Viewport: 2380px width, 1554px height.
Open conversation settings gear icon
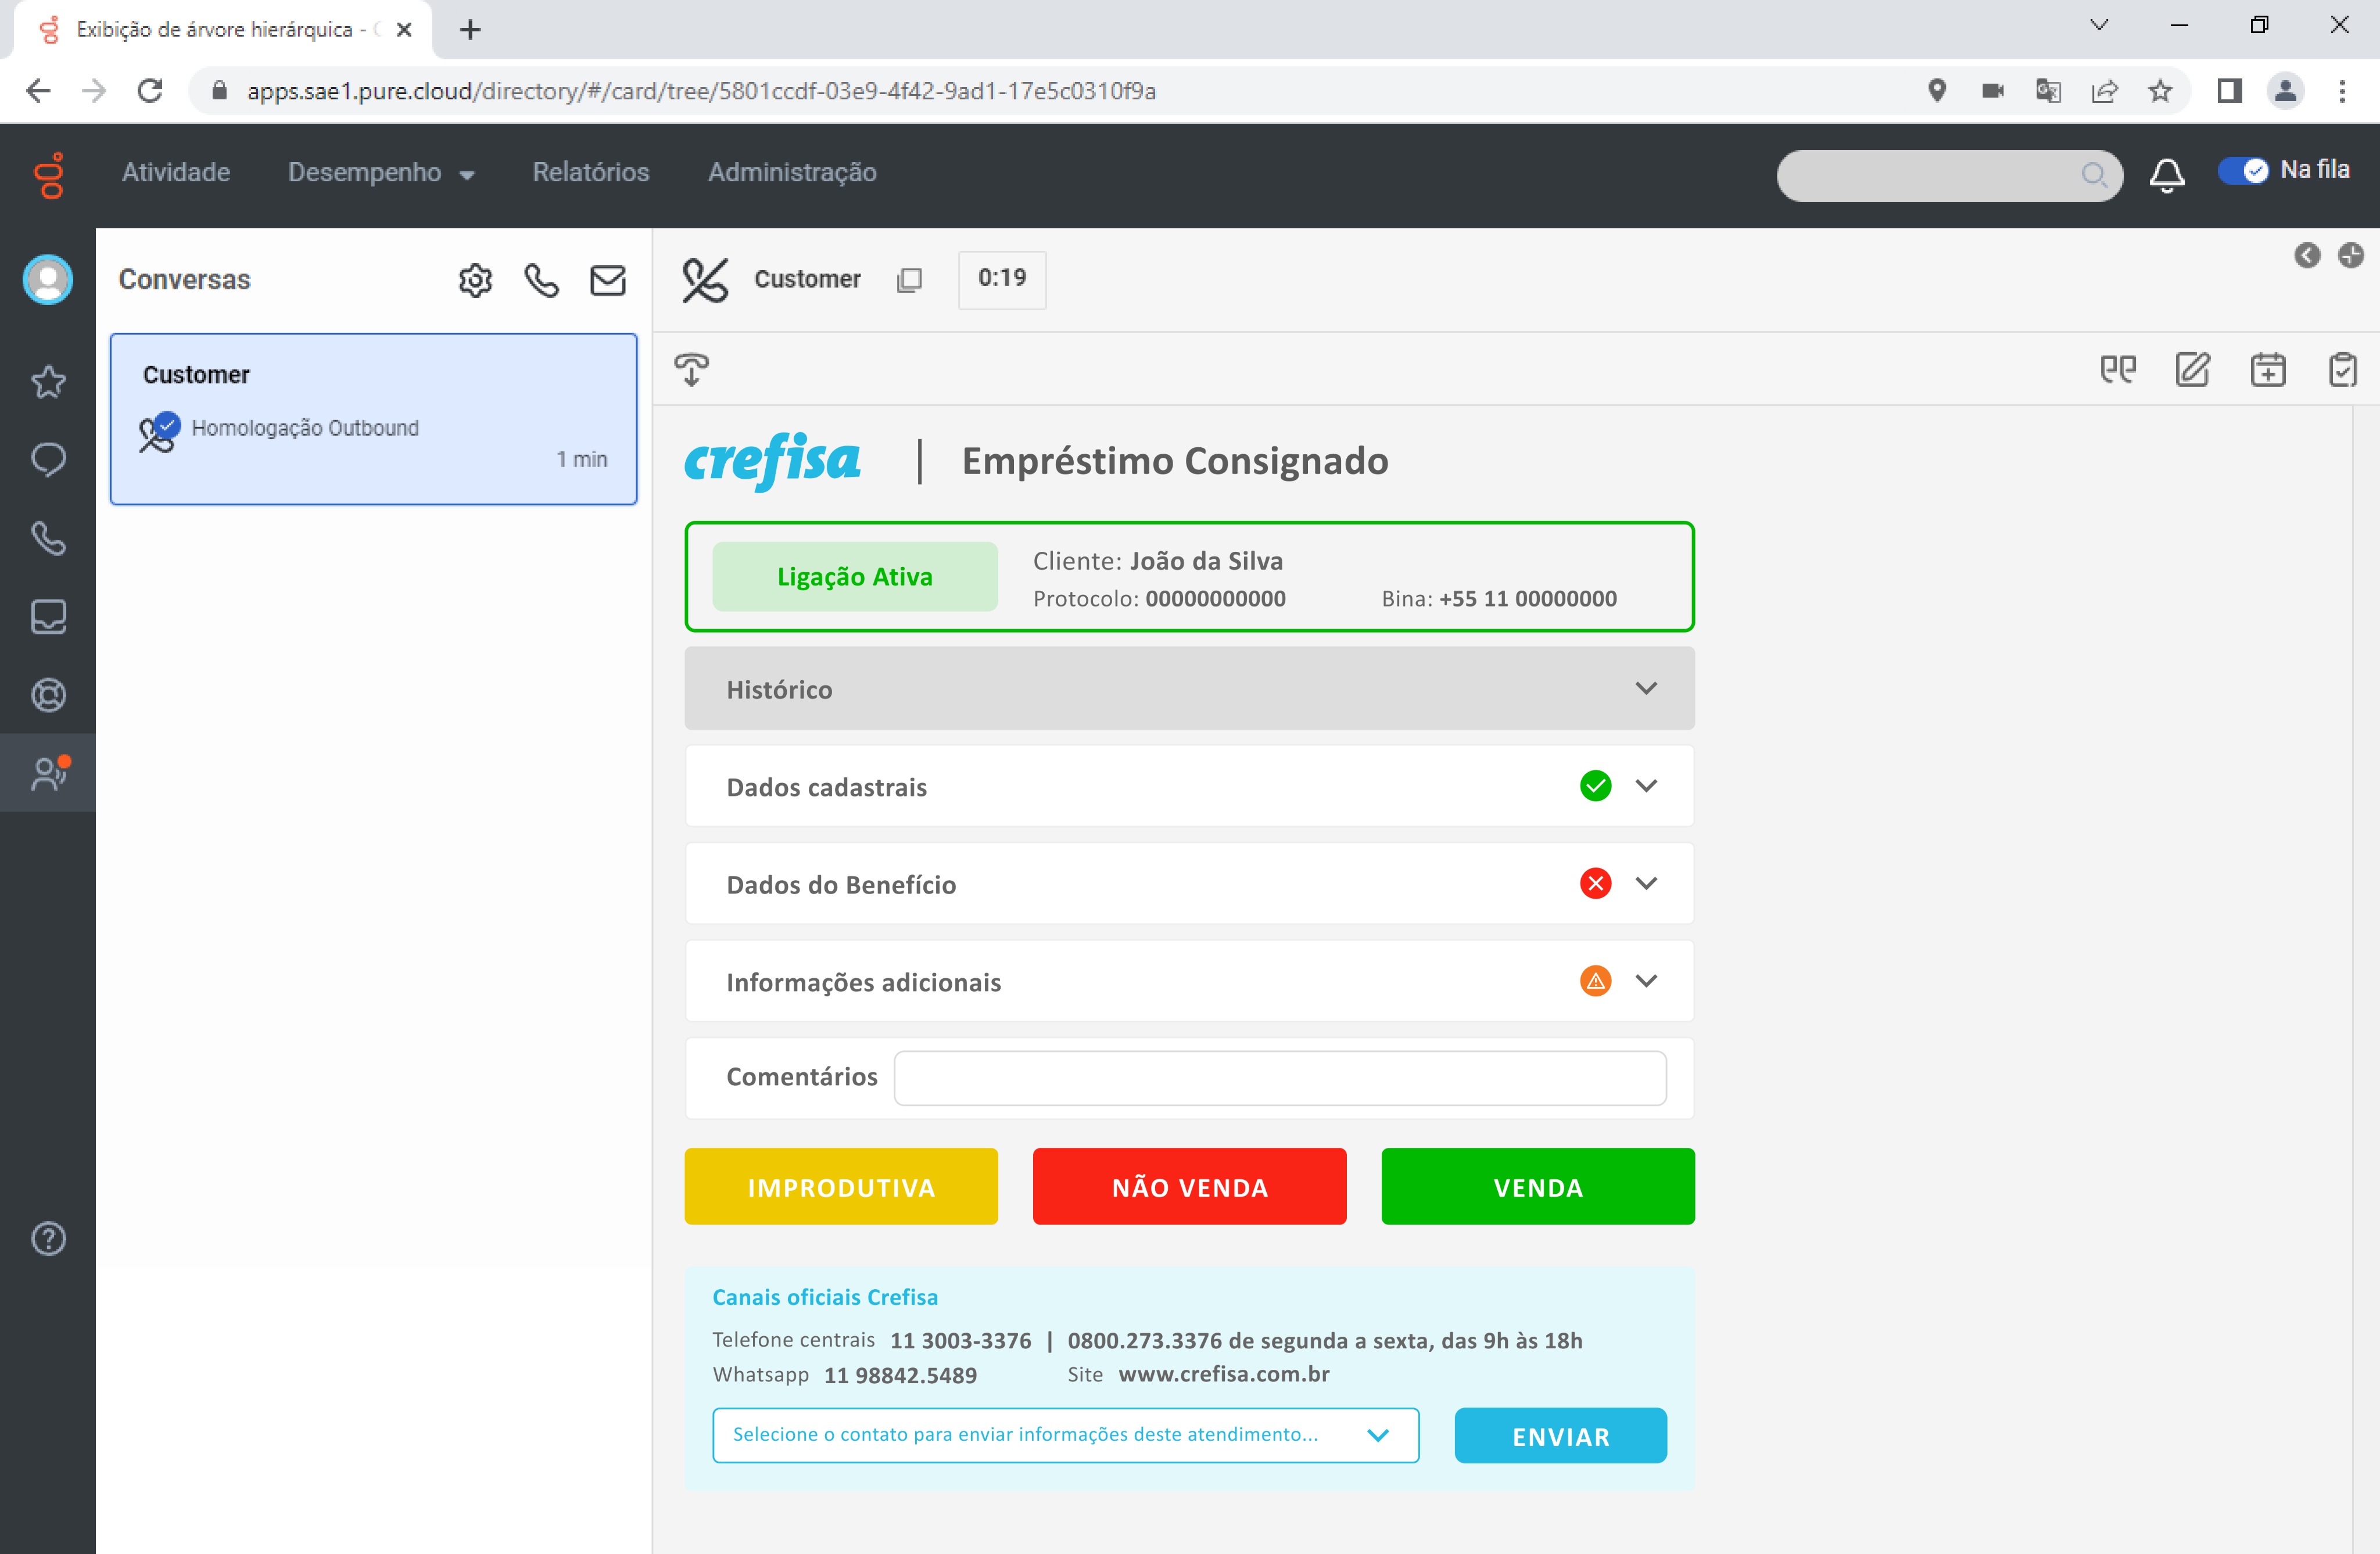pyautogui.click(x=475, y=281)
